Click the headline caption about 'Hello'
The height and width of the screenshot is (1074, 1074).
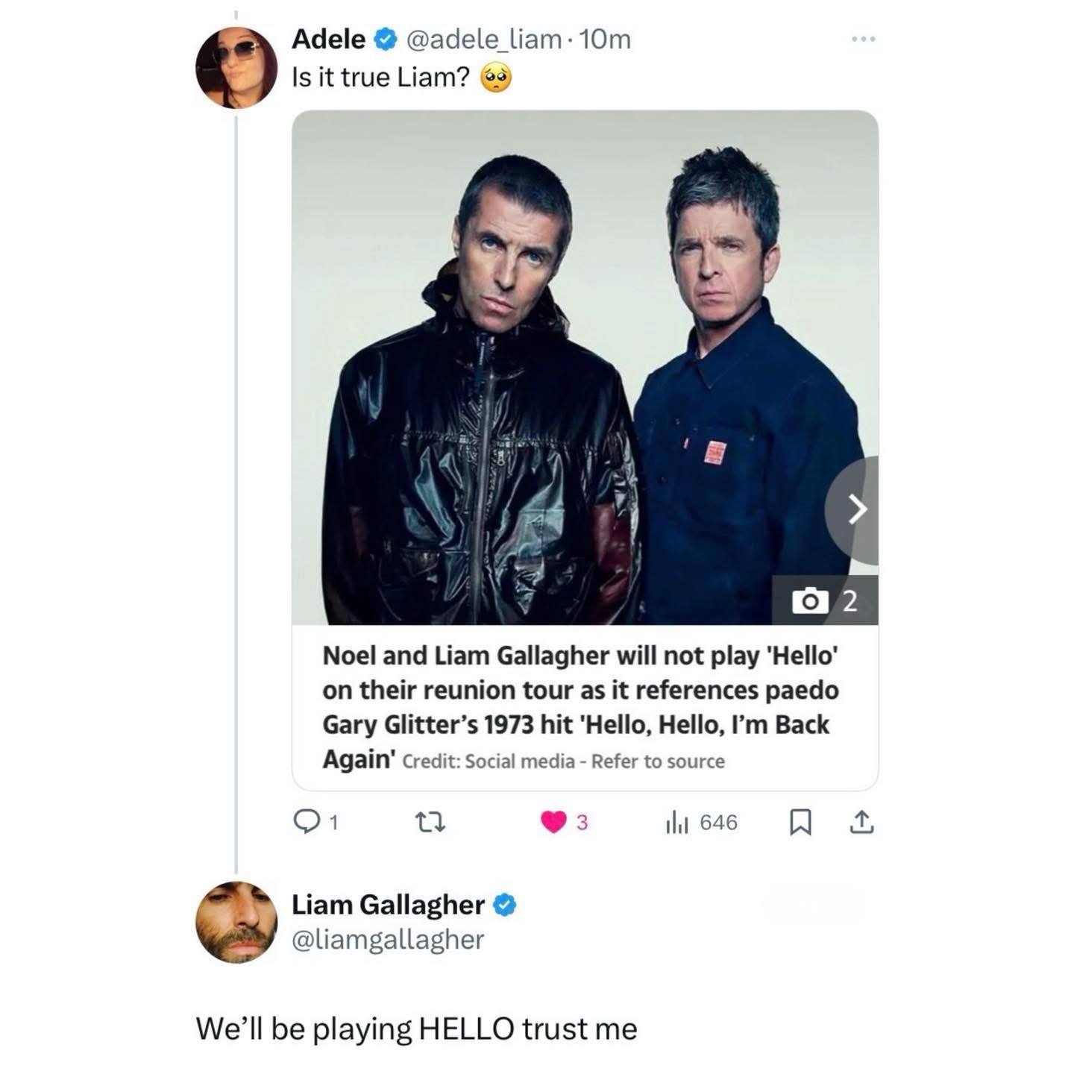point(580,707)
